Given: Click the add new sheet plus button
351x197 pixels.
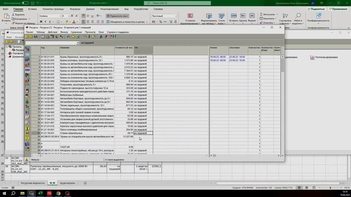Looking at the screenshot, I should [x=85, y=183].
